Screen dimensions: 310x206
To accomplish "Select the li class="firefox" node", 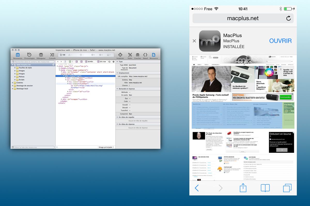I will click(85, 84).
